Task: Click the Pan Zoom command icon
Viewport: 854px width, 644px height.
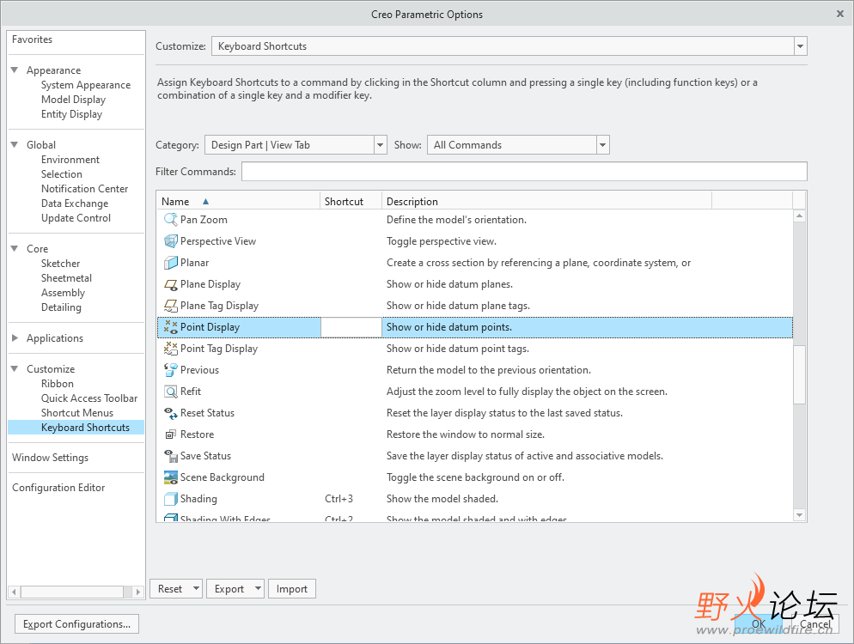Action: tap(170, 219)
